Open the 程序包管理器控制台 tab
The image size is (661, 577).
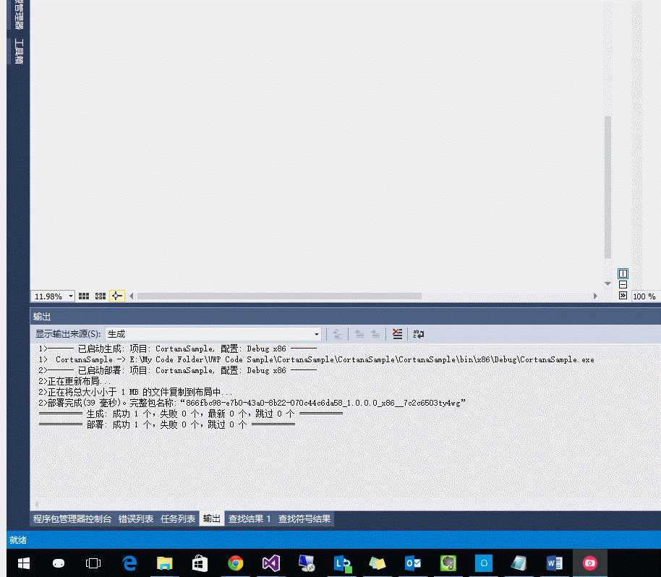tap(72, 519)
